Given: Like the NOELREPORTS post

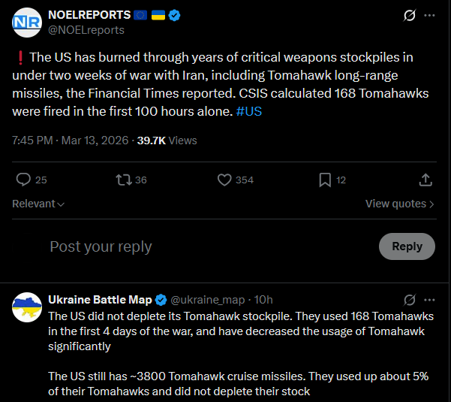Looking at the screenshot, I should tap(224, 180).
